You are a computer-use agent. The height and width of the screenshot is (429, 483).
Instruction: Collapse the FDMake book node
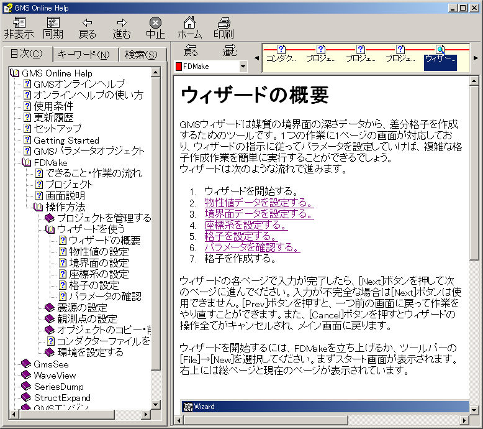point(27,162)
